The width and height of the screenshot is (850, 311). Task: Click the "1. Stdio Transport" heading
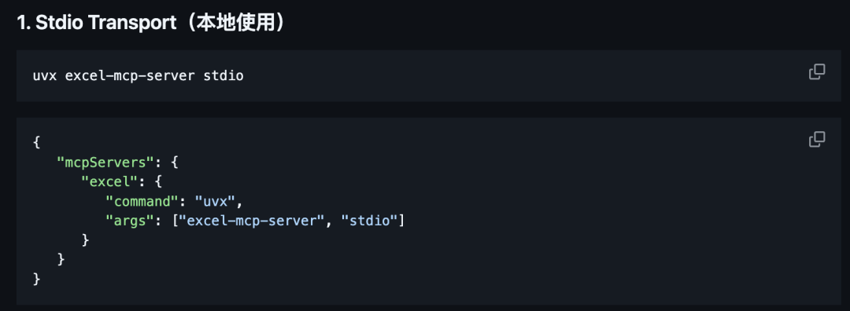coord(96,24)
